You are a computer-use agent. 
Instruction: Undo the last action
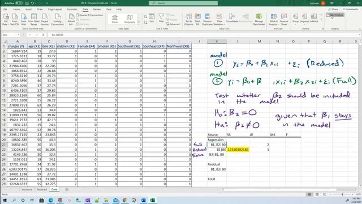[x=33, y=3]
